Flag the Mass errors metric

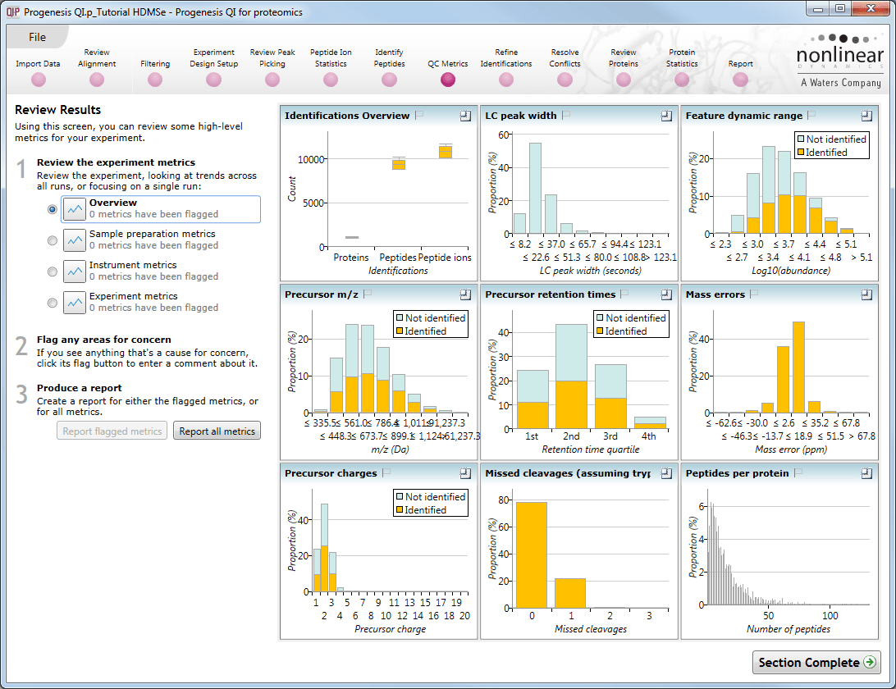[754, 294]
